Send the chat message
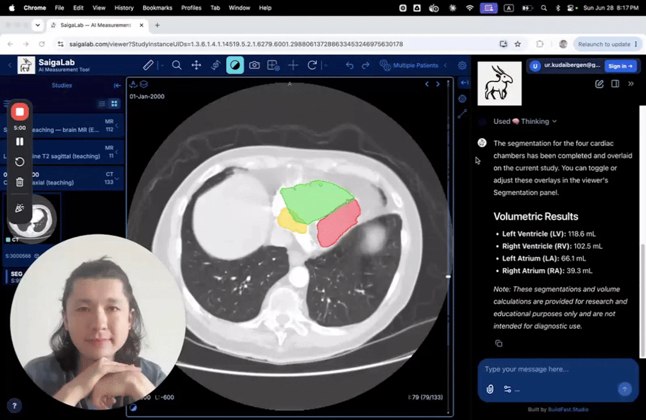 (x=625, y=389)
